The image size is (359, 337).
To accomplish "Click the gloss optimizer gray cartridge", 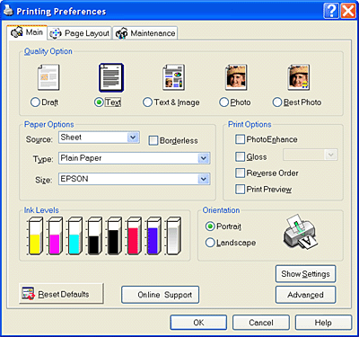I will tap(173, 236).
